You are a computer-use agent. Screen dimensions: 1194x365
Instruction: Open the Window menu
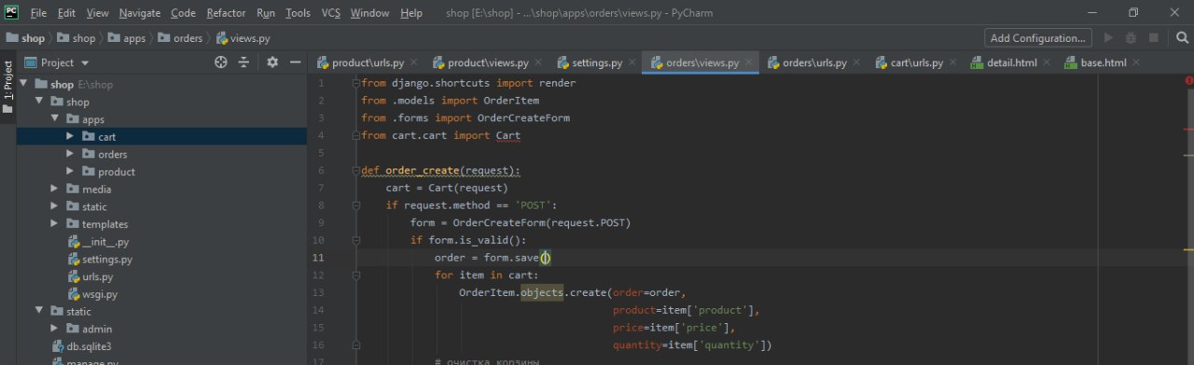[370, 13]
